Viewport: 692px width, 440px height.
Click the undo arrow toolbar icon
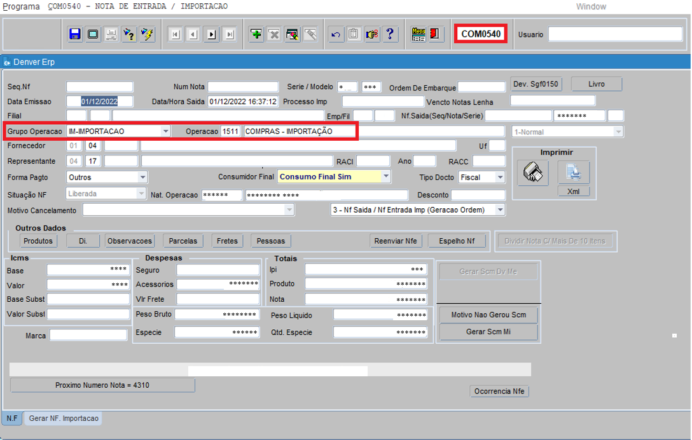(335, 34)
